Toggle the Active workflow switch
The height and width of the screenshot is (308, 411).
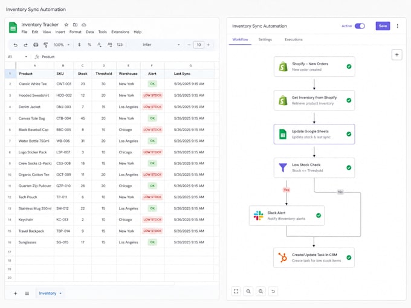point(360,26)
